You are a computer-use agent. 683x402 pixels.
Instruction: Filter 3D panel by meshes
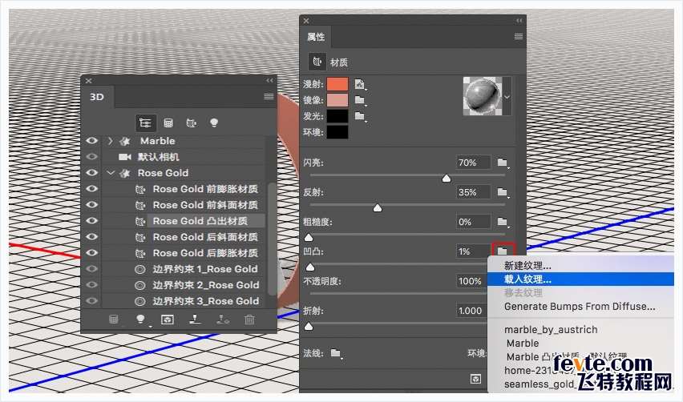click(x=168, y=123)
